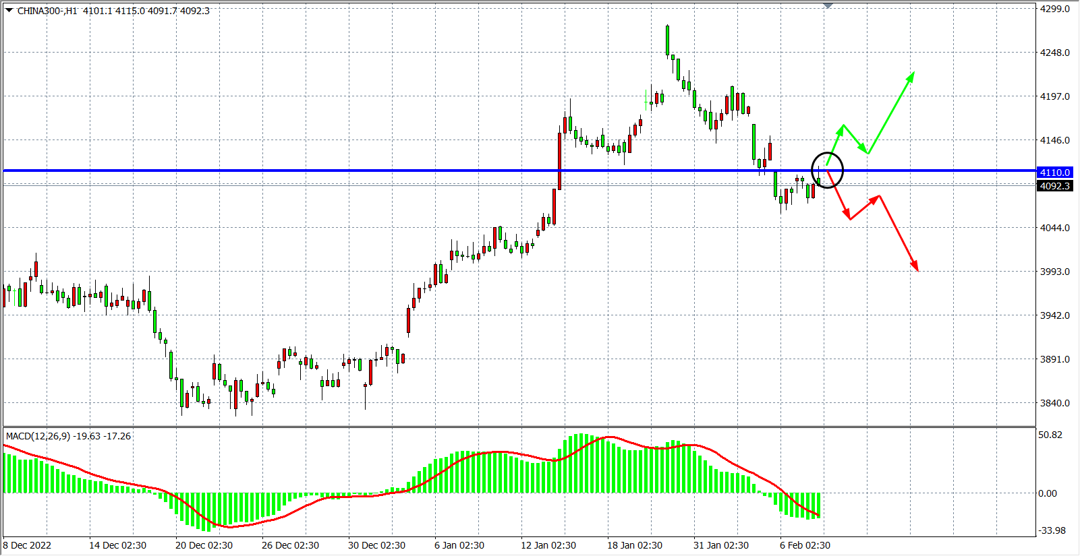Click the gray chart shift marker at top
Viewport: 1080px width, 556px height.
click(x=828, y=5)
